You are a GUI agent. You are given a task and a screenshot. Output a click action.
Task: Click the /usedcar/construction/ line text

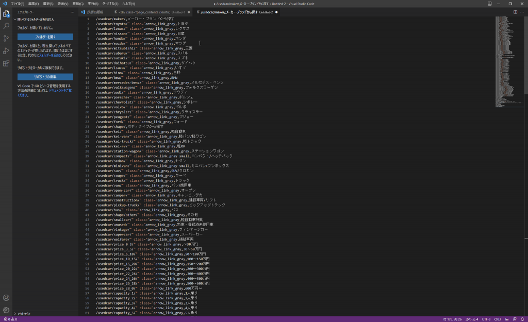156,200
